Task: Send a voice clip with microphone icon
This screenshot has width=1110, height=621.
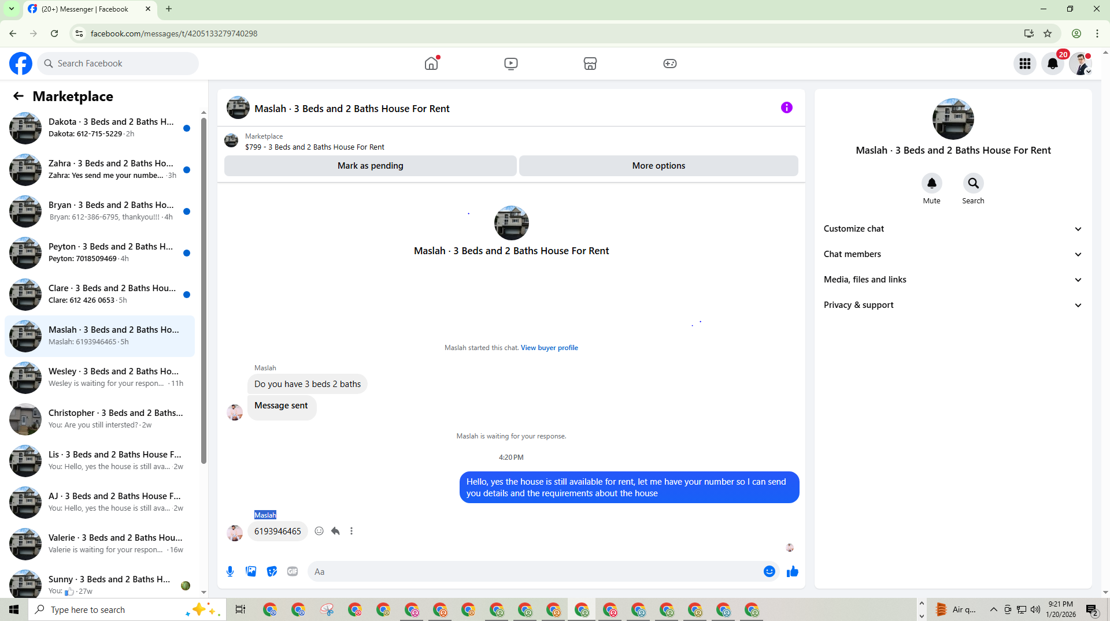Action: click(230, 571)
